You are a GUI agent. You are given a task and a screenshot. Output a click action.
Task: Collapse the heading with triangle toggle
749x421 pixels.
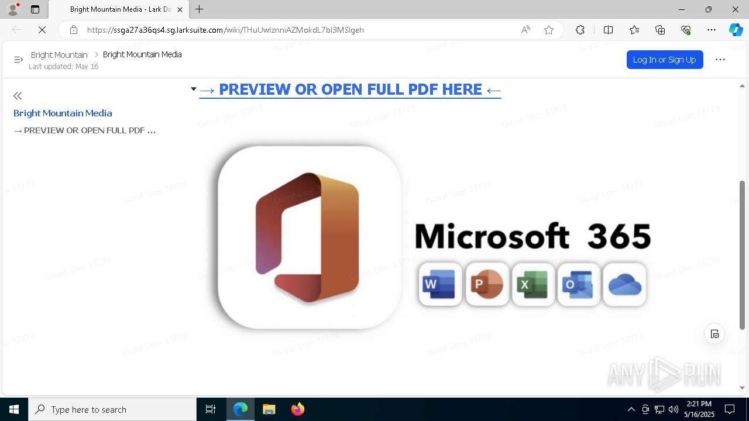coord(194,89)
